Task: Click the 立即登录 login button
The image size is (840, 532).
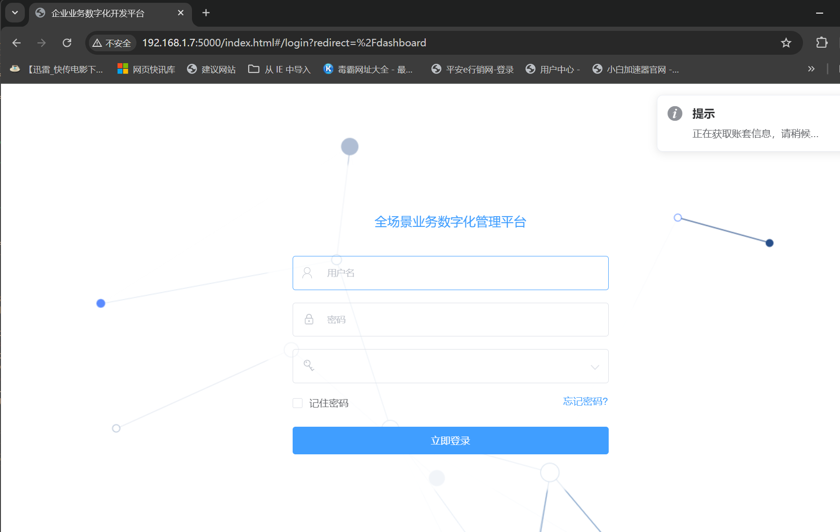Action: tap(449, 440)
